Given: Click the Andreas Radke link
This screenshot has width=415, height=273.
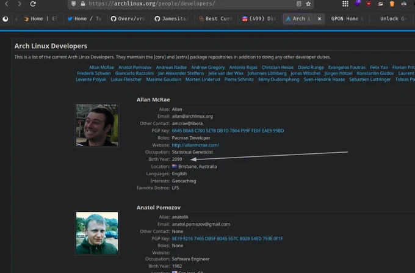Looking at the screenshot, I should click(x=171, y=67).
